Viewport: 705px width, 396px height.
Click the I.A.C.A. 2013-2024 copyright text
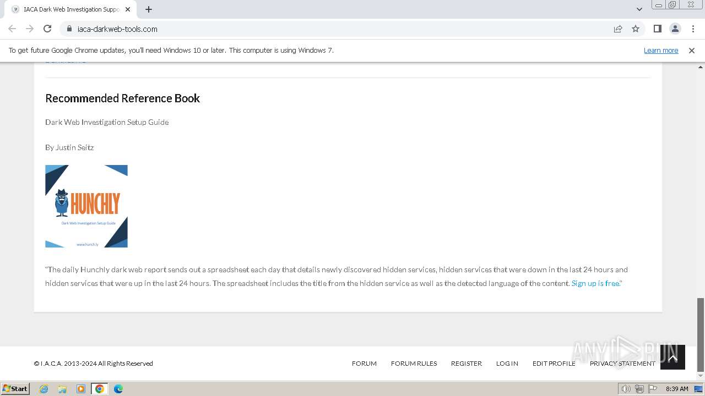(94, 364)
